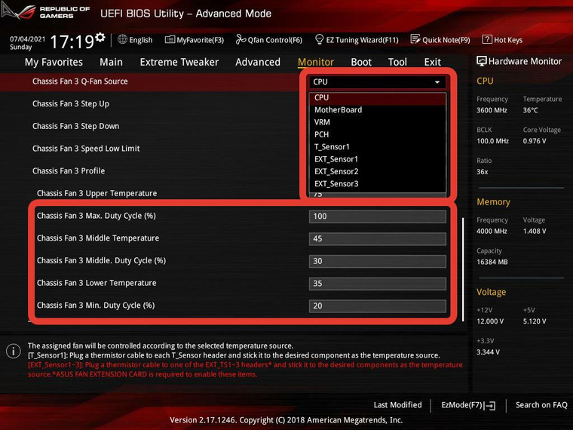Click the date 07/04/2021 text
The image size is (573, 430).
(x=27, y=39)
